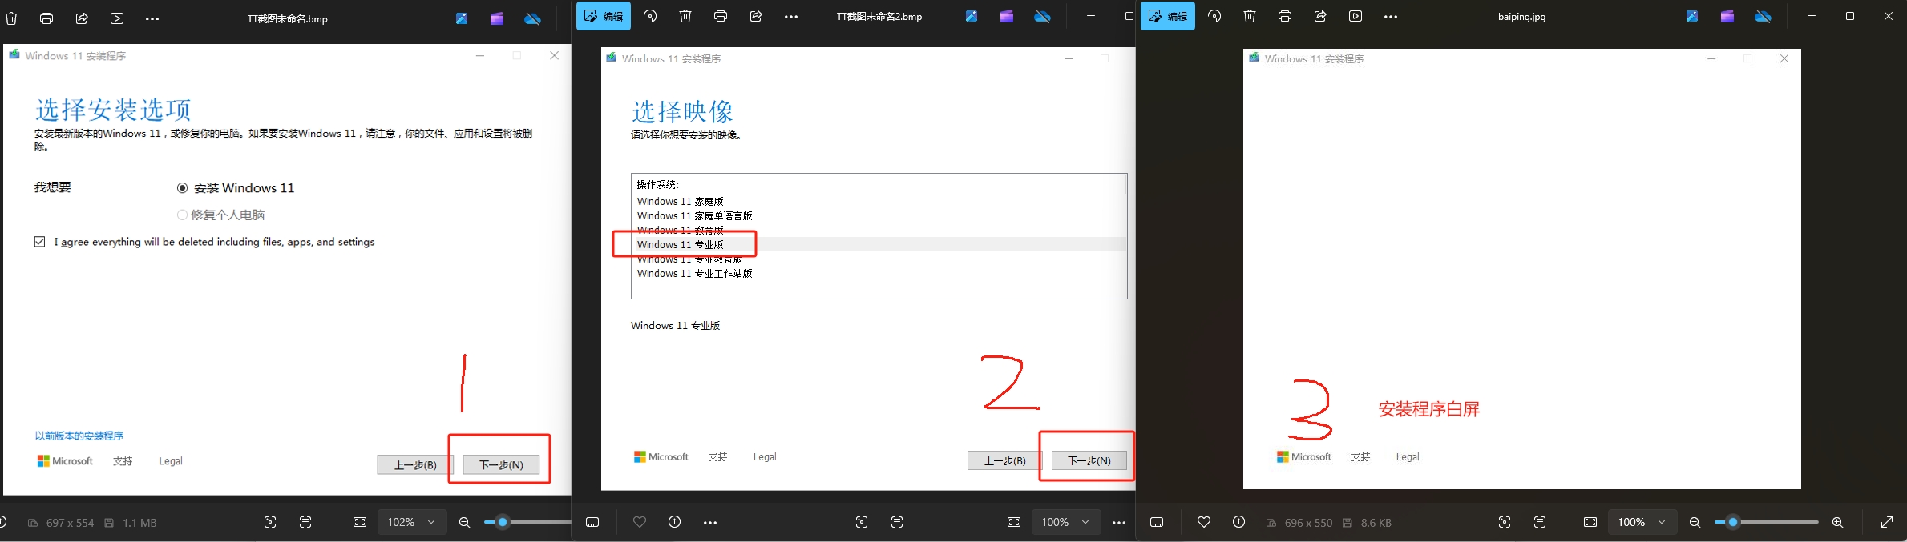Viewport: 1907px width, 542px height.
Task: Start slideshow in TT截图未命名.bmp window
Action: click(x=117, y=18)
